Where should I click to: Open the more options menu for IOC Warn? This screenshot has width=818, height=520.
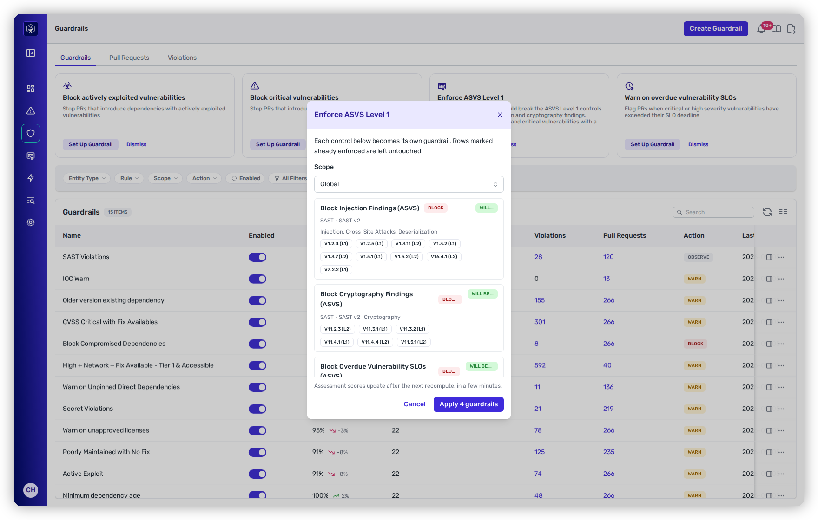pos(781,279)
